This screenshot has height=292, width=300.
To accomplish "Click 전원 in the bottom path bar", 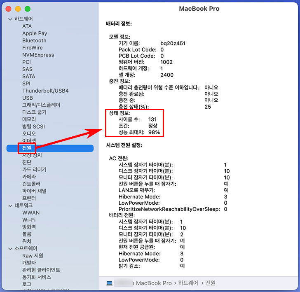I will tap(210, 283).
